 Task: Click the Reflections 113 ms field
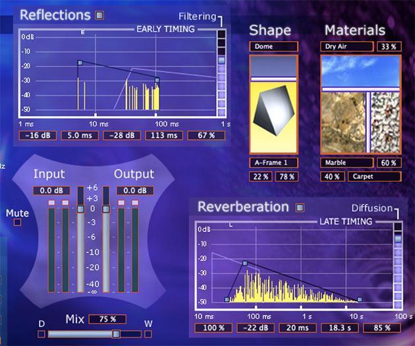tap(164, 136)
